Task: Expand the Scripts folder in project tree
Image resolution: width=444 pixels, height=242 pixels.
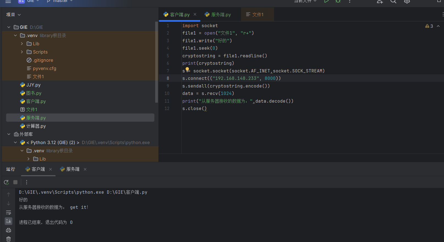Action: 22,52
